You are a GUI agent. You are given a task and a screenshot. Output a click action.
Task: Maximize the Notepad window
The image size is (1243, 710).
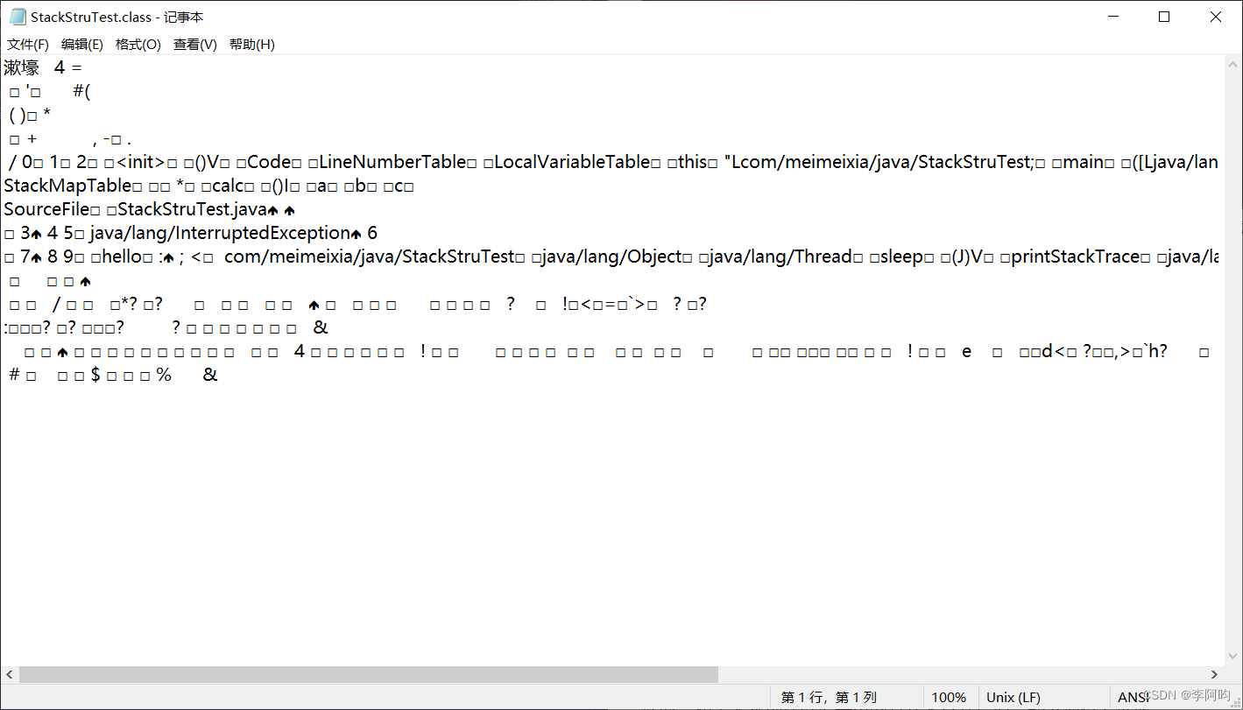[x=1164, y=17]
